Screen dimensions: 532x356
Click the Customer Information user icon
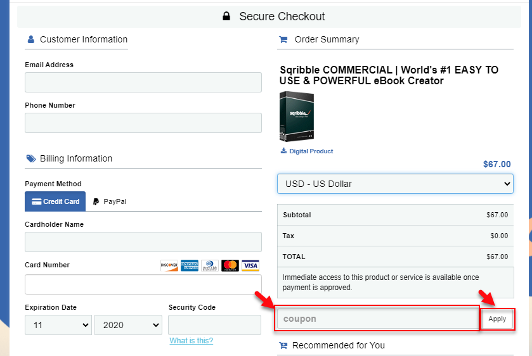31,39
